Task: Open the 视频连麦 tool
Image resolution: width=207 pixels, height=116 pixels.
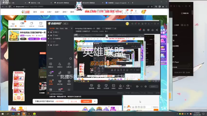Action: coord(50,74)
